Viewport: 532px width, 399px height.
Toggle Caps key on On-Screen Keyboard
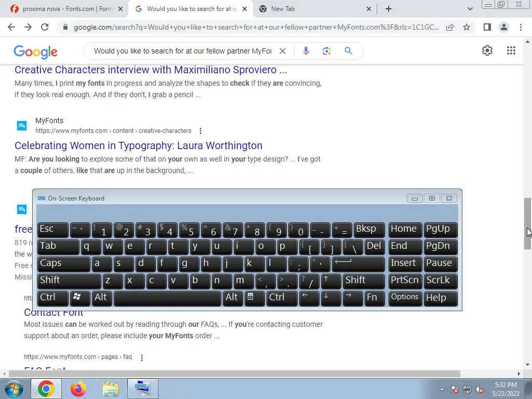[x=64, y=264]
